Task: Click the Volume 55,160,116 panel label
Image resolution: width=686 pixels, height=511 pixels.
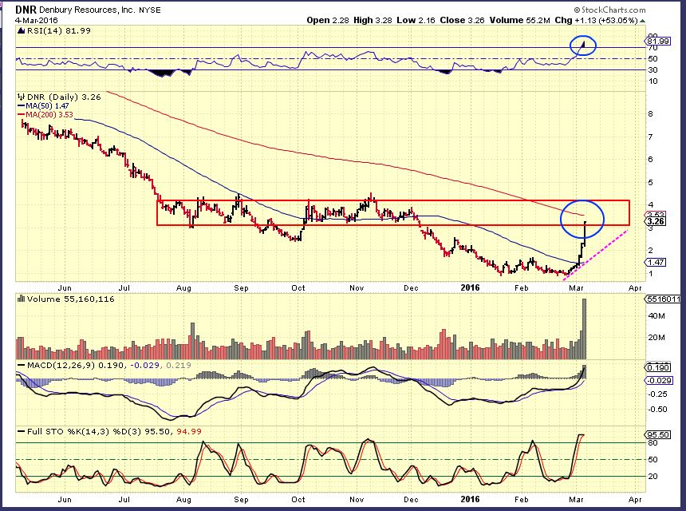Action: tap(70, 299)
